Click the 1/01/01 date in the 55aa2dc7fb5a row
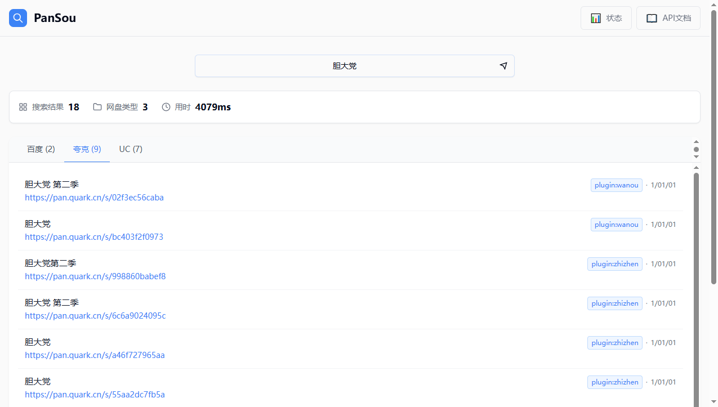The height and width of the screenshot is (407, 718). [663, 382]
